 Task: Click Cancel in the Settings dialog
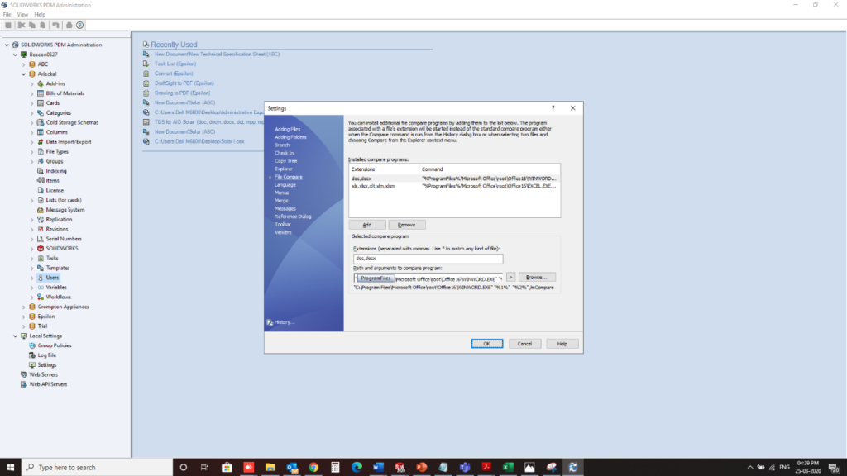[524, 344]
